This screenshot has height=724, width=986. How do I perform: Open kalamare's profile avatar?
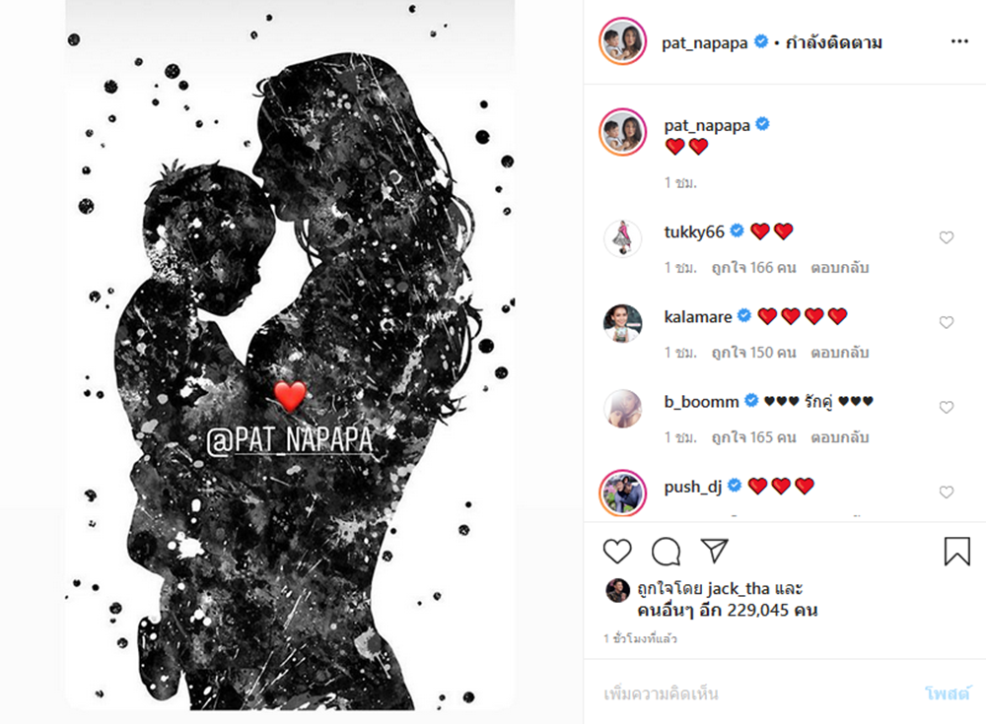[622, 324]
